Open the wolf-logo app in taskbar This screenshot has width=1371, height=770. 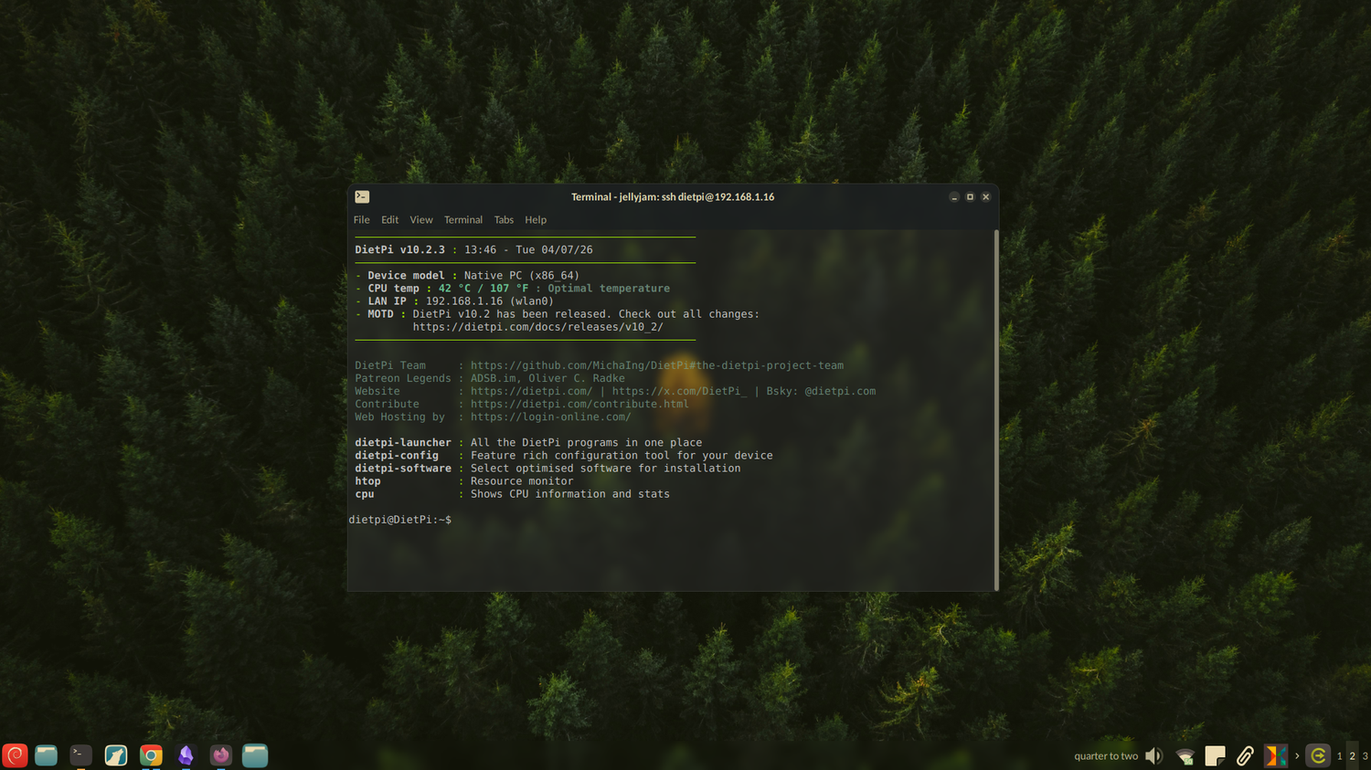(x=116, y=755)
